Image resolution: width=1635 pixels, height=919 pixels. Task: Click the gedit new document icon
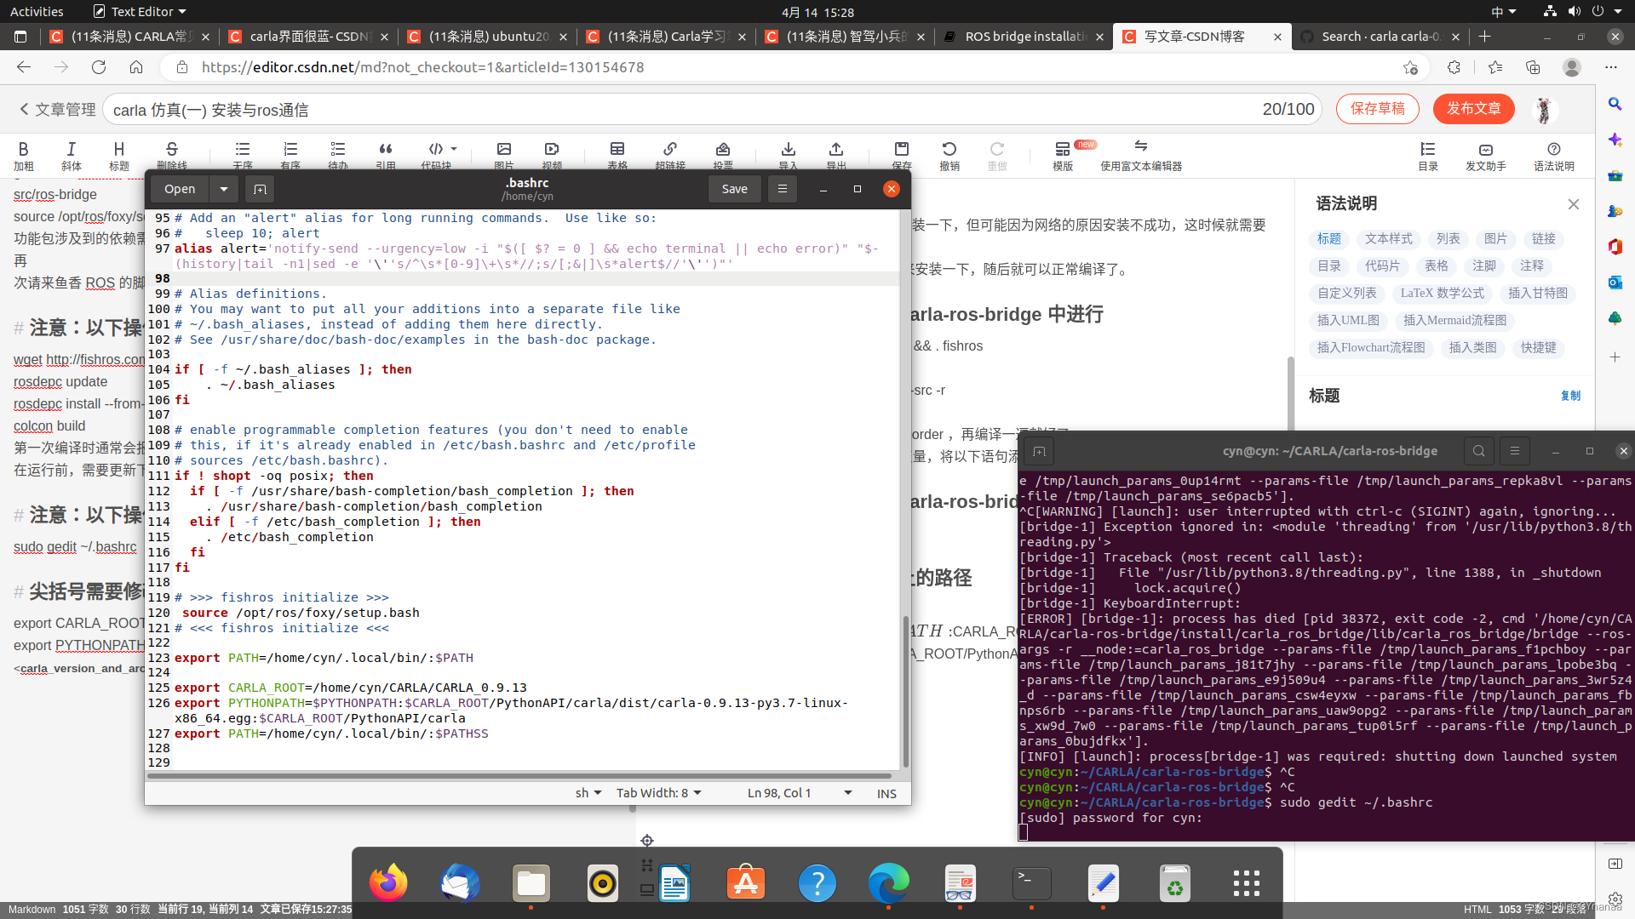pyautogui.click(x=261, y=189)
